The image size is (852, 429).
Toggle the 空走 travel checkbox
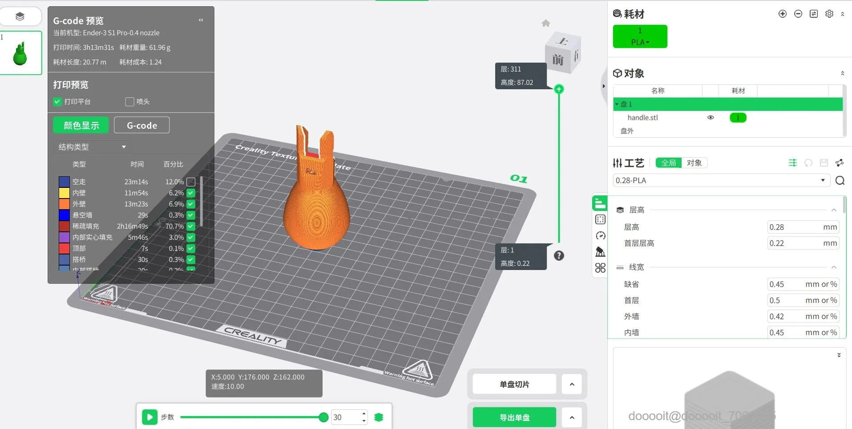click(191, 182)
